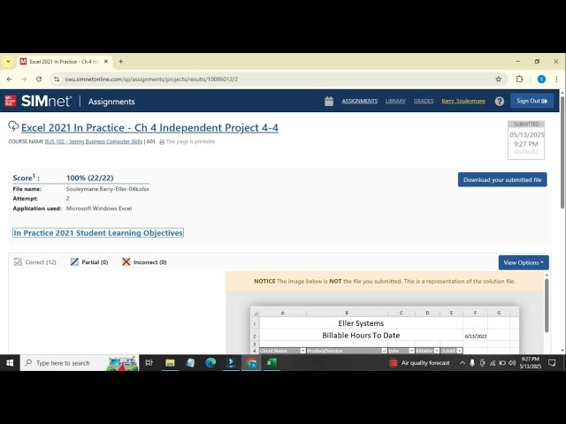The image size is (566, 424).
Task: Open Chrome from taskbar
Action: (x=251, y=363)
